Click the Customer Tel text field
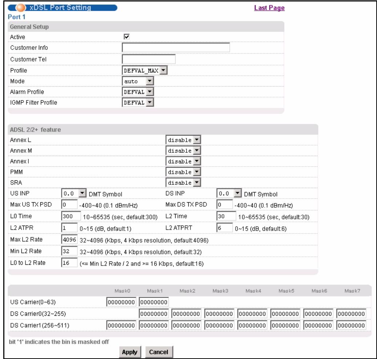Viewport: 377px width, 359px height. 149,59
